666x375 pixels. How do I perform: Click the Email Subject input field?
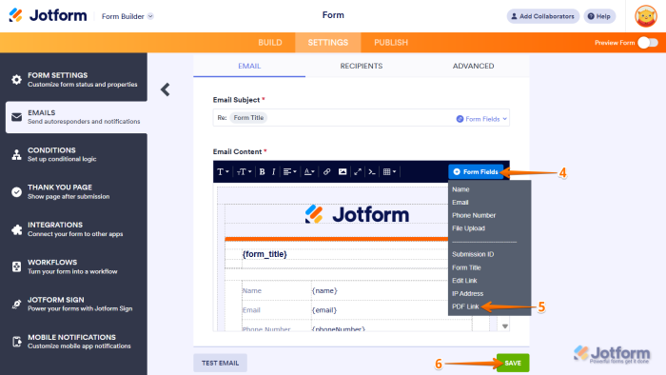[361, 118]
